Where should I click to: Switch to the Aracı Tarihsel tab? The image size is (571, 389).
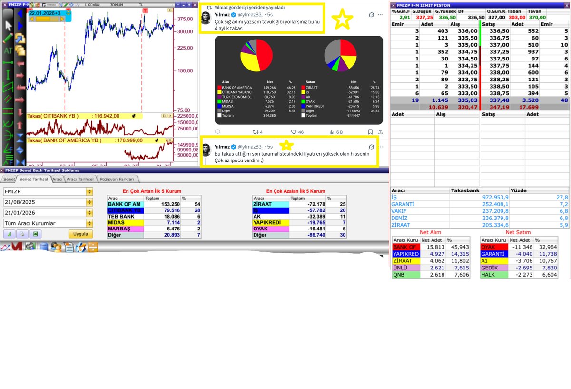click(x=80, y=179)
